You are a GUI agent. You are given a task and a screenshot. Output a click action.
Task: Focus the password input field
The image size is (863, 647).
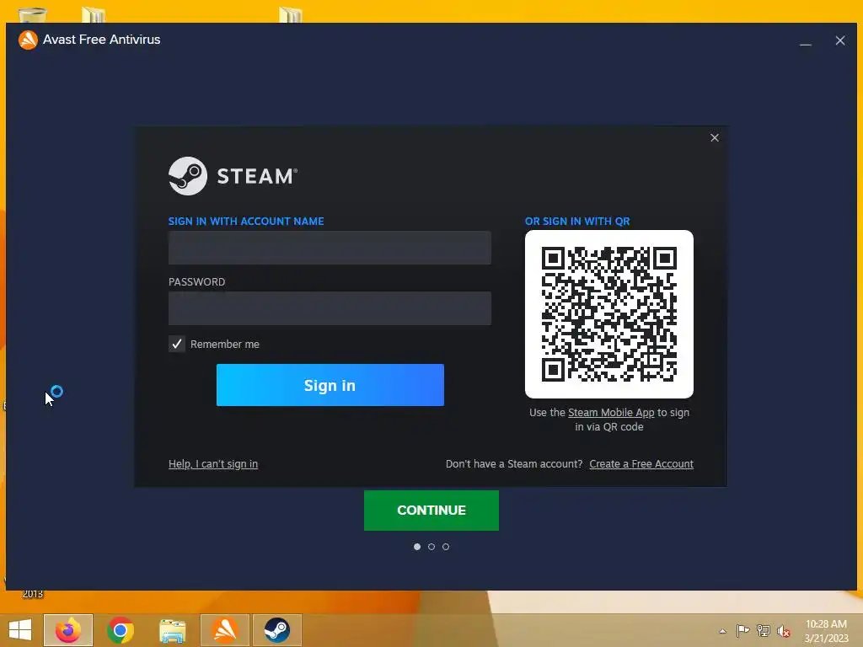pos(330,308)
